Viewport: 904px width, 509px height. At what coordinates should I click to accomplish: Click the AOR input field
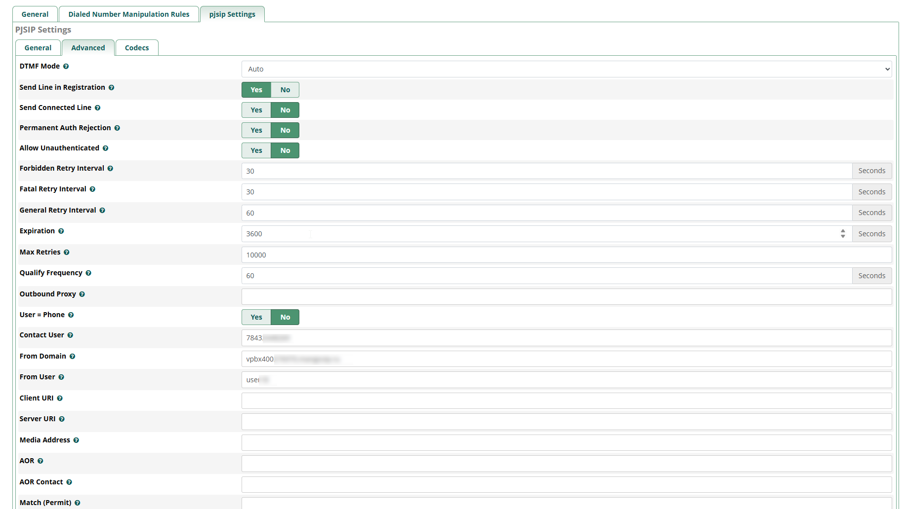[567, 464]
